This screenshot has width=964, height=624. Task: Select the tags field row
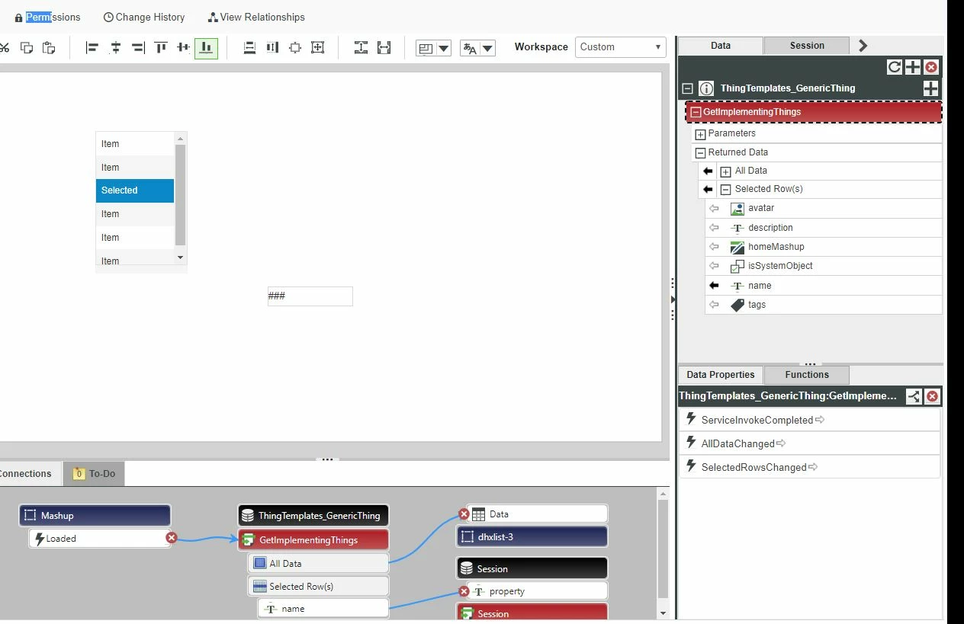823,305
